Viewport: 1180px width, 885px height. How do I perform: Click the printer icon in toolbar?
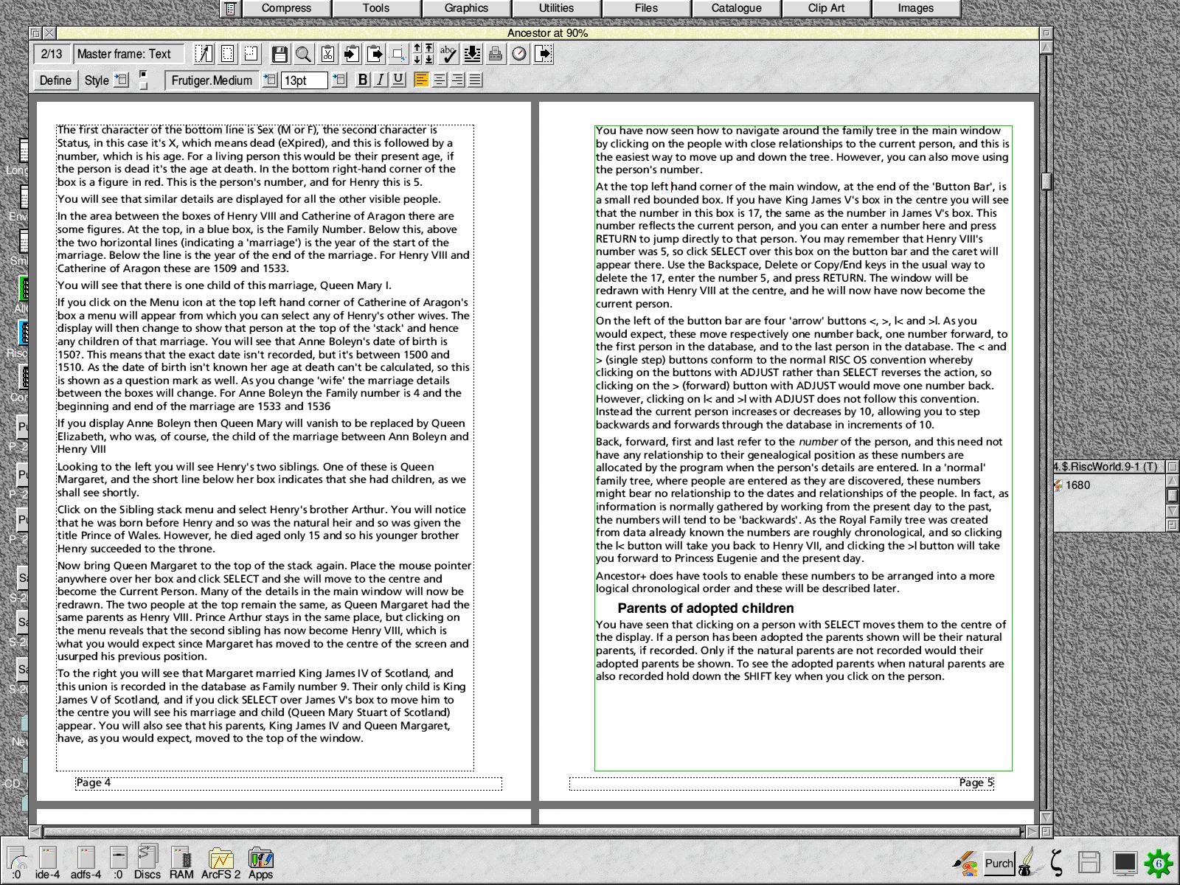(x=496, y=54)
